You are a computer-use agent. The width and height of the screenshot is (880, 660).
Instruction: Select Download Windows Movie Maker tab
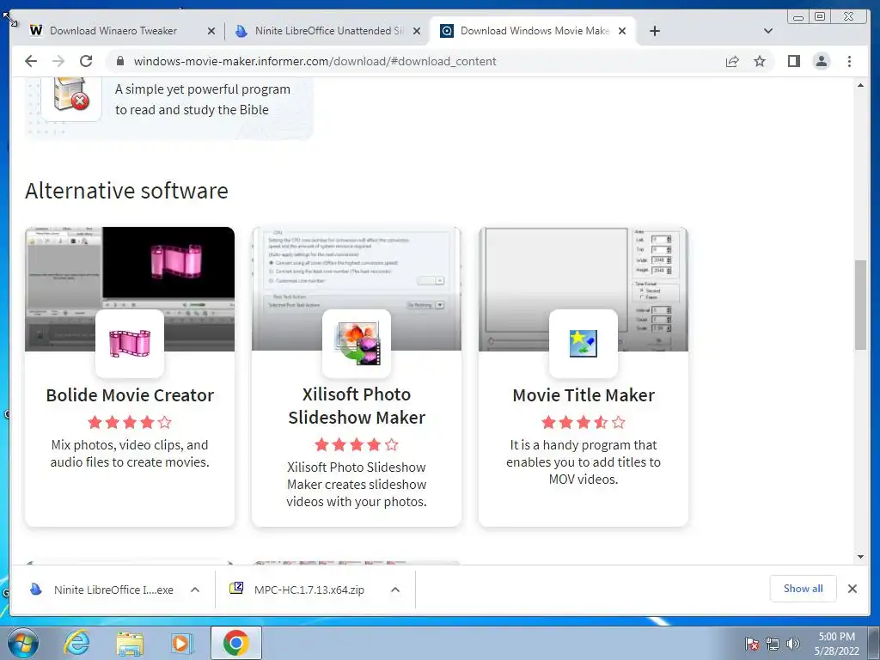[533, 31]
